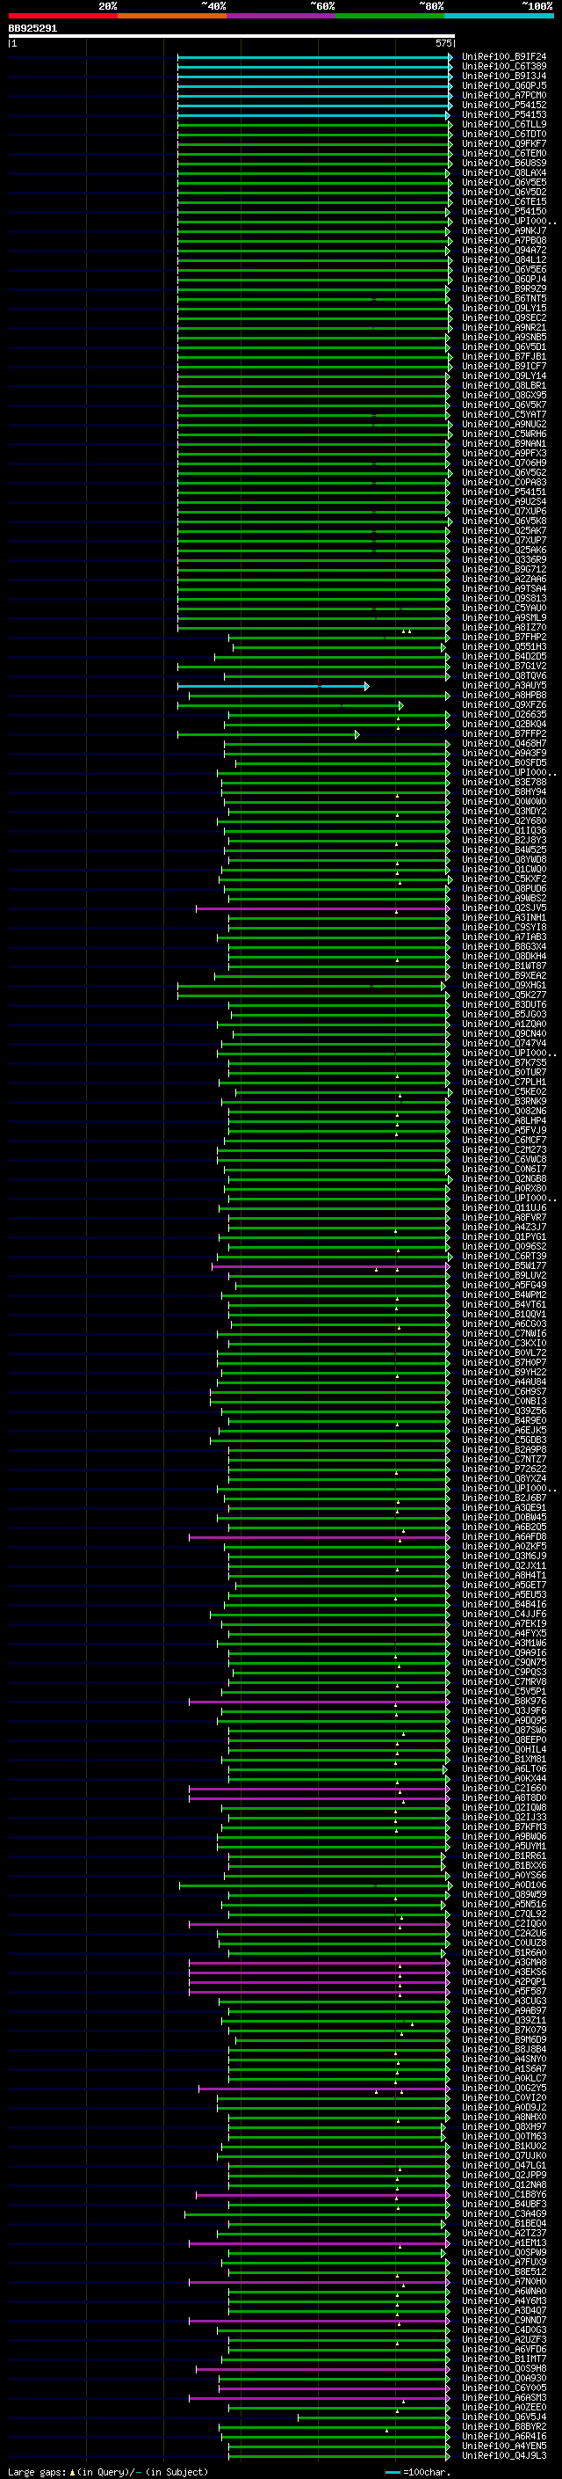
Task: Open hit UniRef100_Q2SJV5
Action: (x=504, y=908)
